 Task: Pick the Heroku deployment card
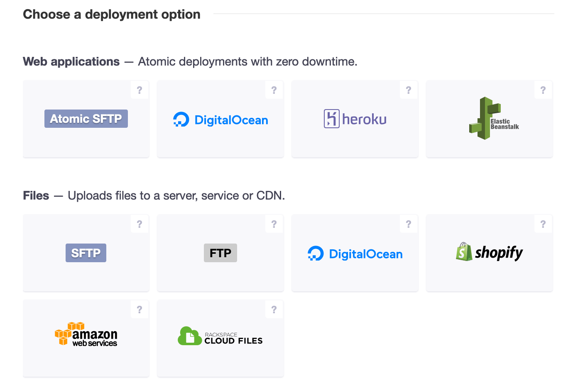[355, 119]
